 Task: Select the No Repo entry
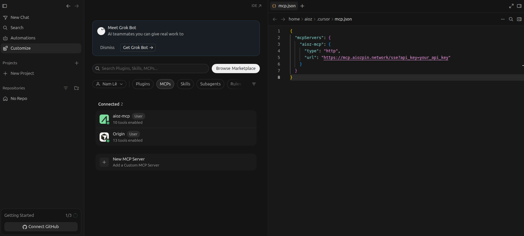point(41,99)
